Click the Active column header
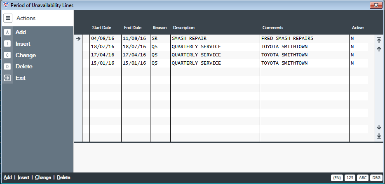385x184 pixels. coord(357,28)
